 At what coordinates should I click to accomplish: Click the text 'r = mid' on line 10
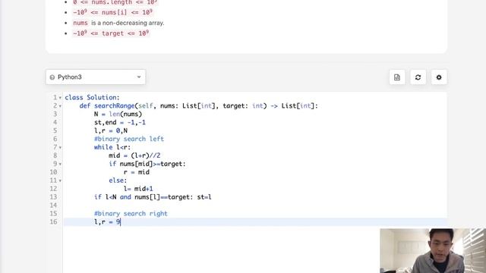click(137, 172)
